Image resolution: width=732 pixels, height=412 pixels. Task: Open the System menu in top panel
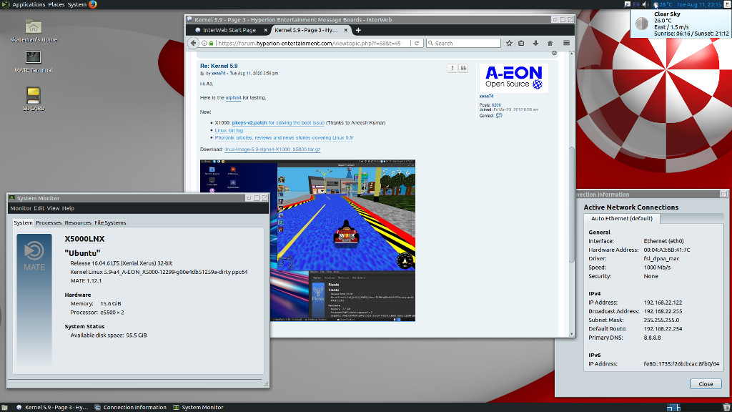76,4
